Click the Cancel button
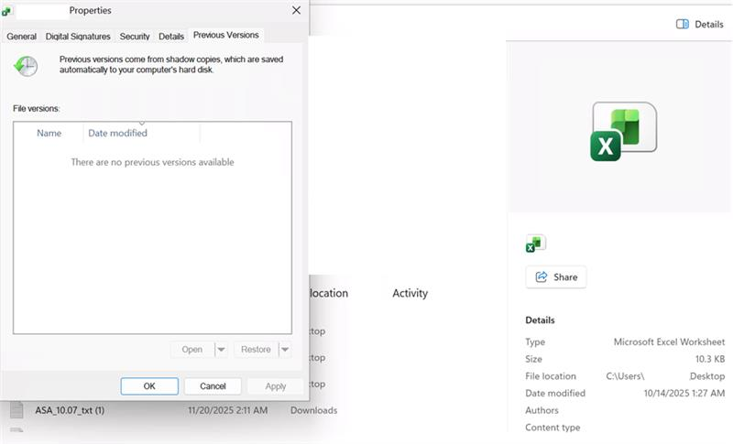The image size is (733, 444). click(x=213, y=386)
